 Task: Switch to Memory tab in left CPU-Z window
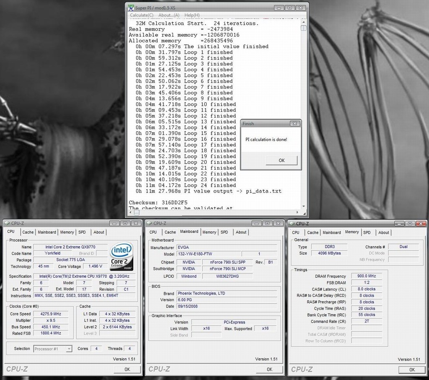tap(67, 232)
